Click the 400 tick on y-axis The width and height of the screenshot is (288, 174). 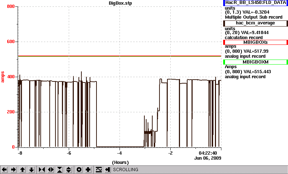click(11, 77)
